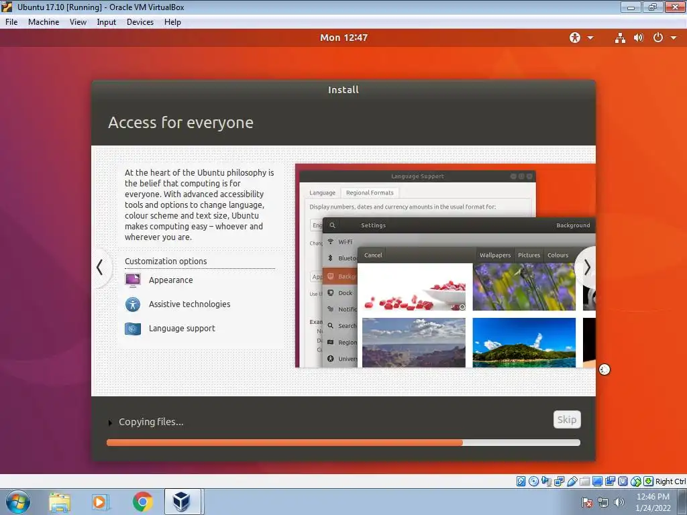This screenshot has height=515, width=687.
Task: Click the Show desktop strip beside the clock
Action: coord(683,502)
